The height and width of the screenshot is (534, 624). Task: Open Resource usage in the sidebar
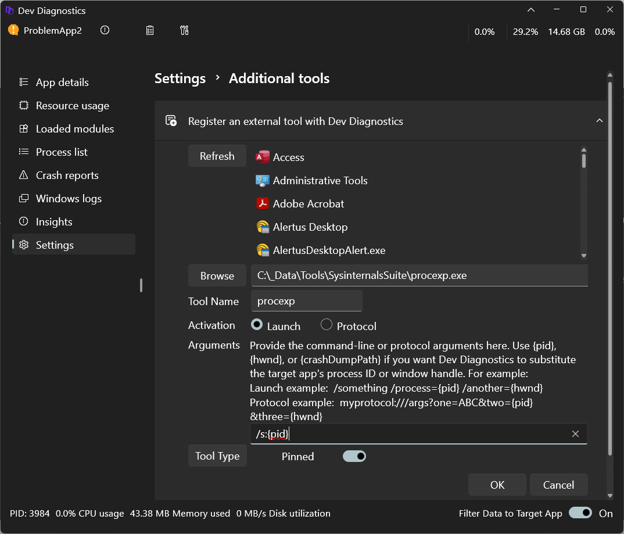point(74,105)
